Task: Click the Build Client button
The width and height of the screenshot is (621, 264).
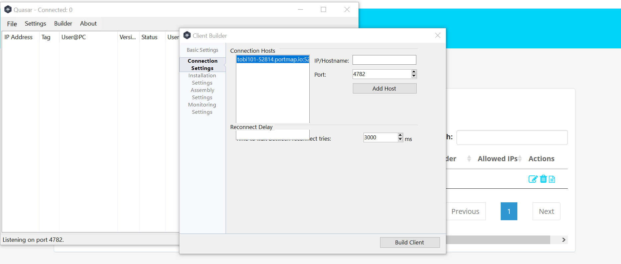Action: pos(410,242)
